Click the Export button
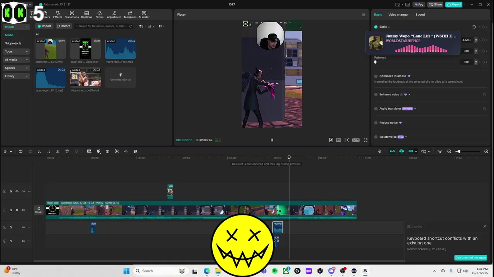Viewport: 494px width, 277px height. tap(454, 5)
